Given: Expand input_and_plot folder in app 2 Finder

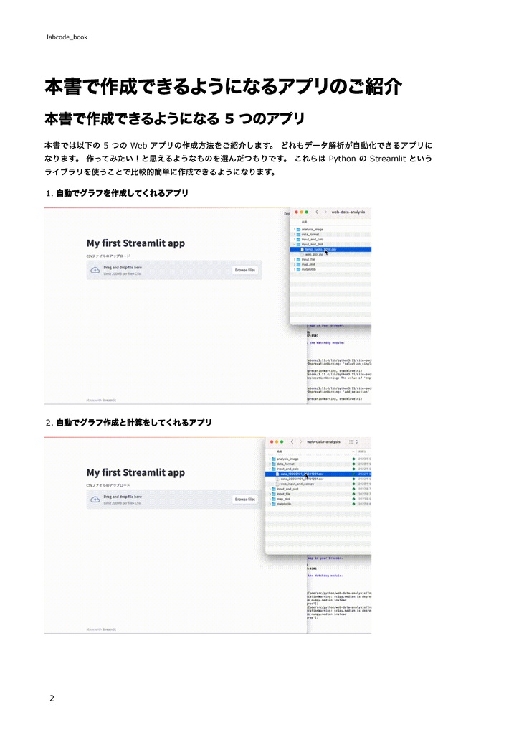Looking at the screenshot, I should click(270, 489).
